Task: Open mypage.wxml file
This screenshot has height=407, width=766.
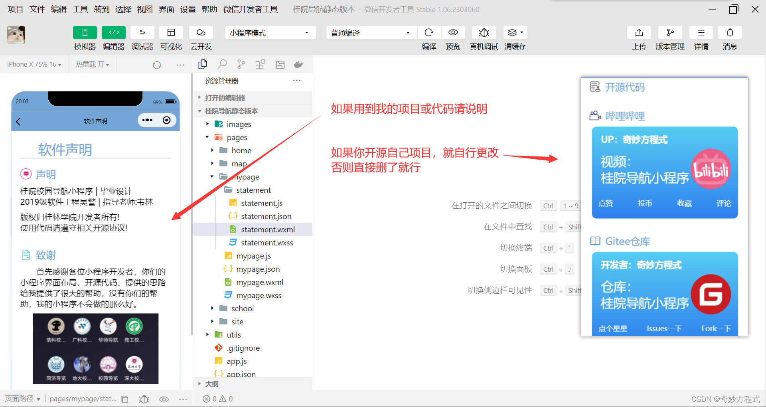Action: point(253,282)
